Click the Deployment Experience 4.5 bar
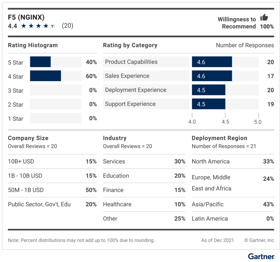Viewport: 280px width, 262px height. pos(209,90)
